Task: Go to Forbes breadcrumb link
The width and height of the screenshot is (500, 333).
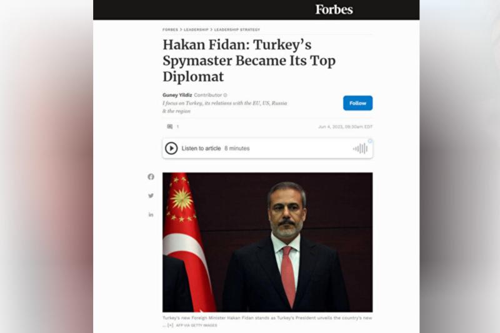Action: click(170, 29)
